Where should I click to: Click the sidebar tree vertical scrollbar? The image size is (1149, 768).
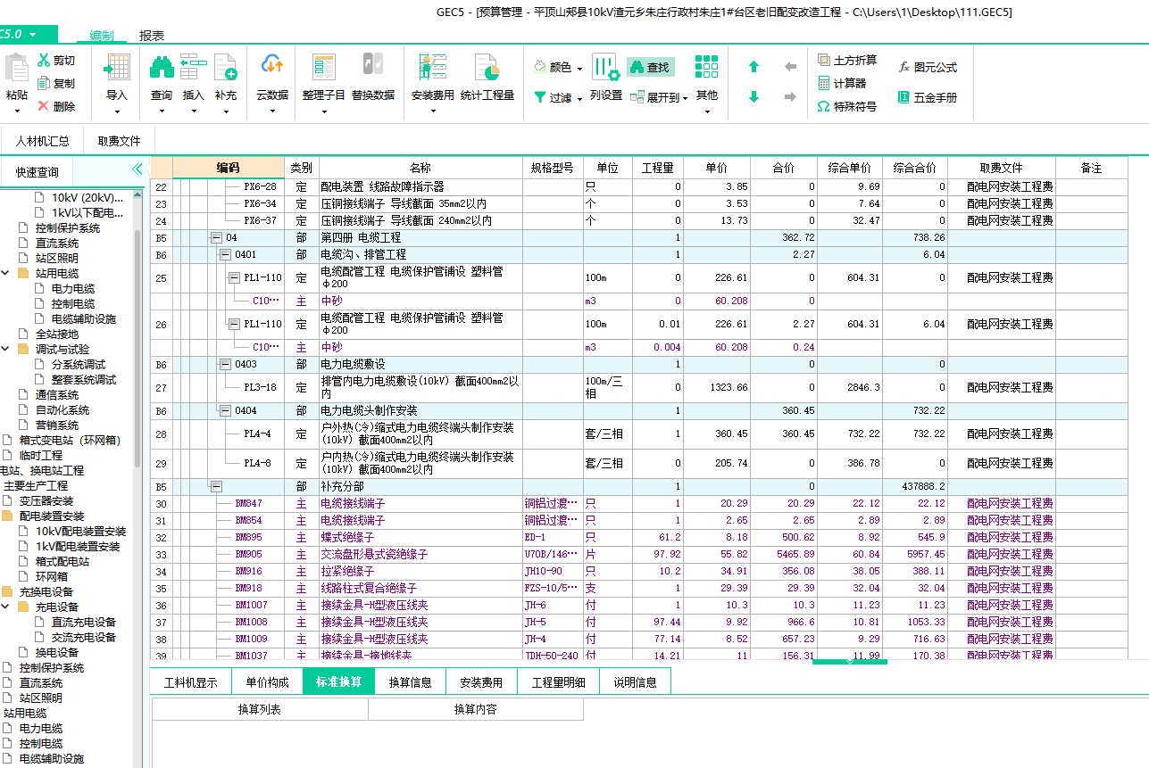click(x=137, y=348)
